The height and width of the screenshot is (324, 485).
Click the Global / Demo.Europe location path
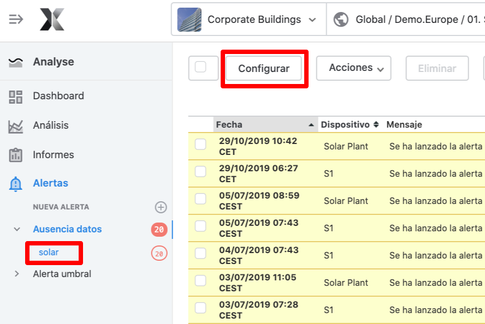pyautogui.click(x=420, y=20)
